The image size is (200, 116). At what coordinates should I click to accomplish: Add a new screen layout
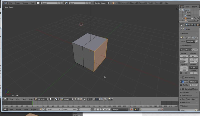[59, 3]
